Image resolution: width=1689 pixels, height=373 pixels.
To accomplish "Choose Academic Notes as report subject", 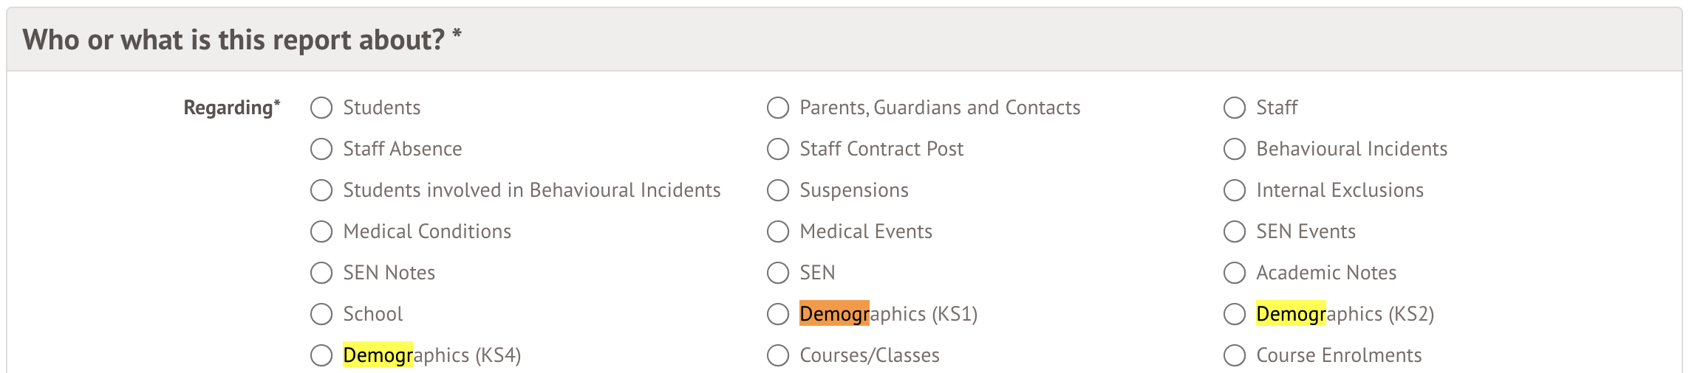I will coord(1235,273).
